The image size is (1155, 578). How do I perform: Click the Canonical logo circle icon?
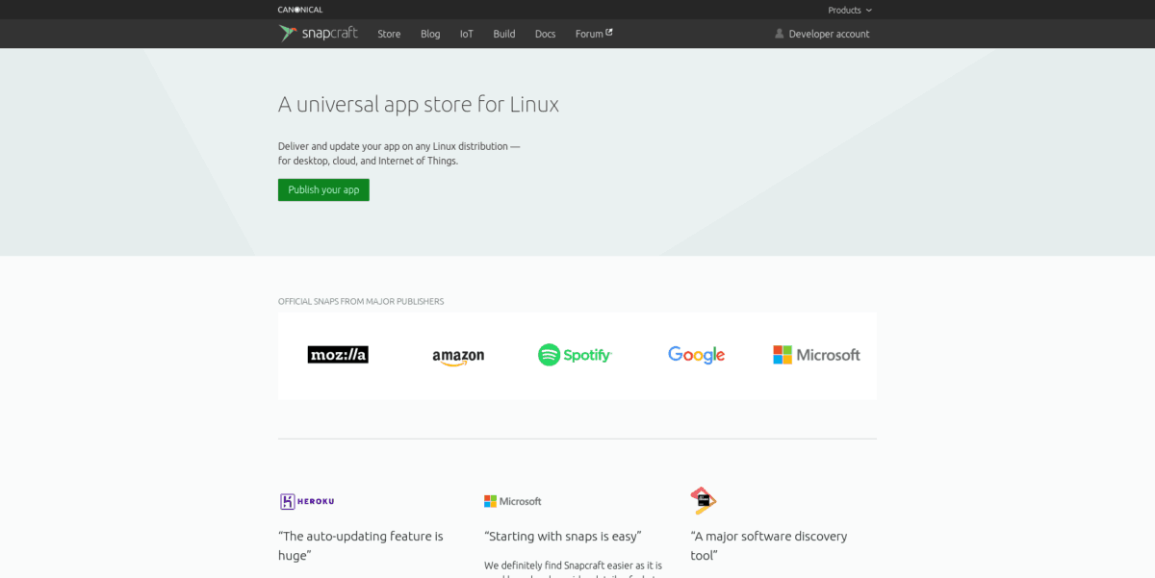[x=299, y=9]
